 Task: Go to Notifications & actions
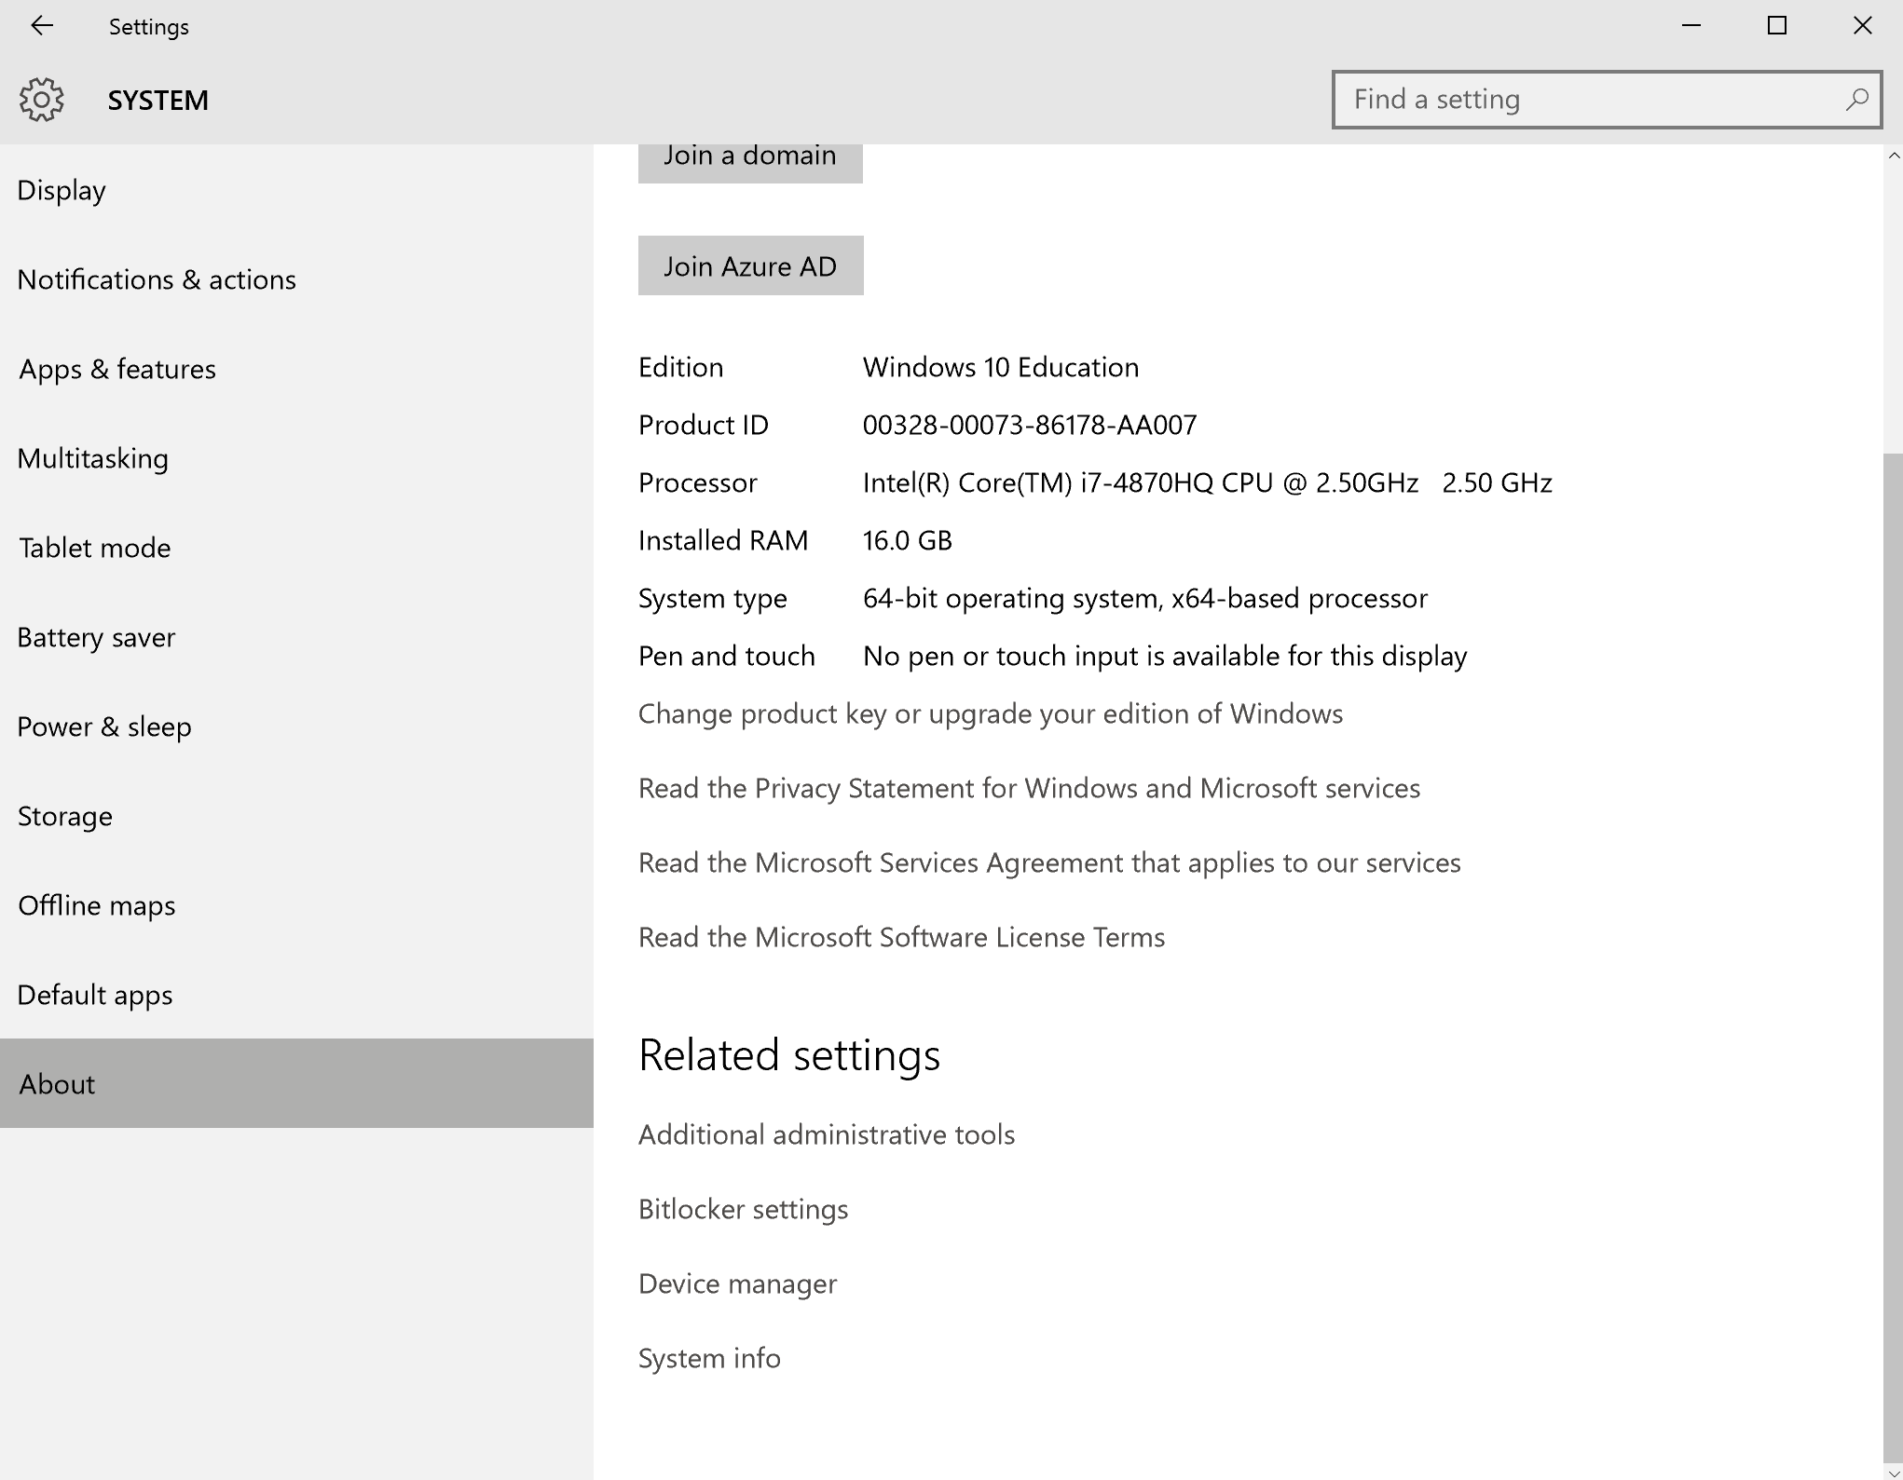coord(157,279)
